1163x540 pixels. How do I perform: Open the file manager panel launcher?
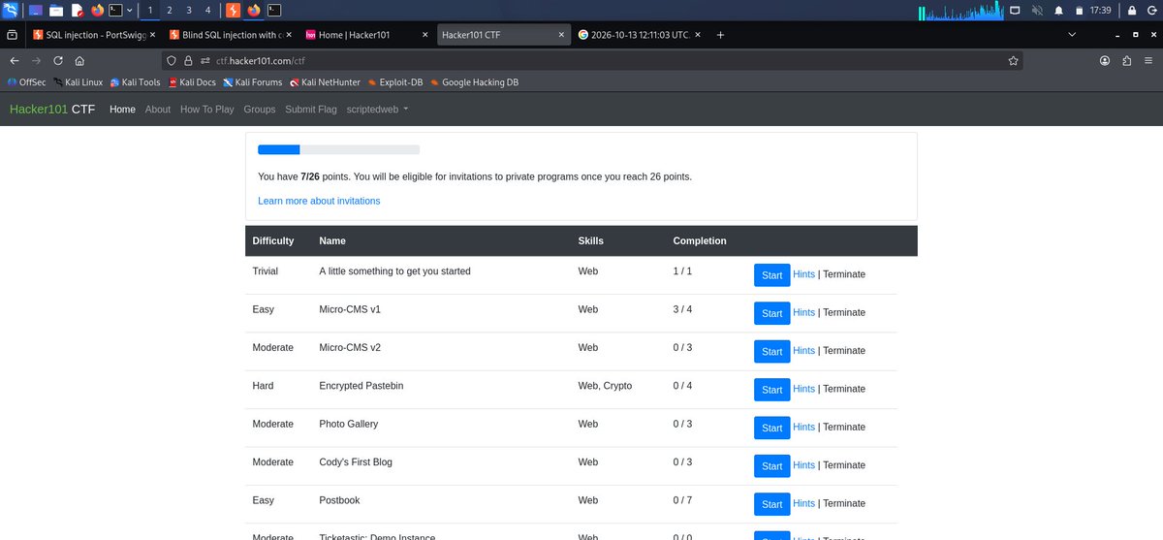(x=56, y=10)
